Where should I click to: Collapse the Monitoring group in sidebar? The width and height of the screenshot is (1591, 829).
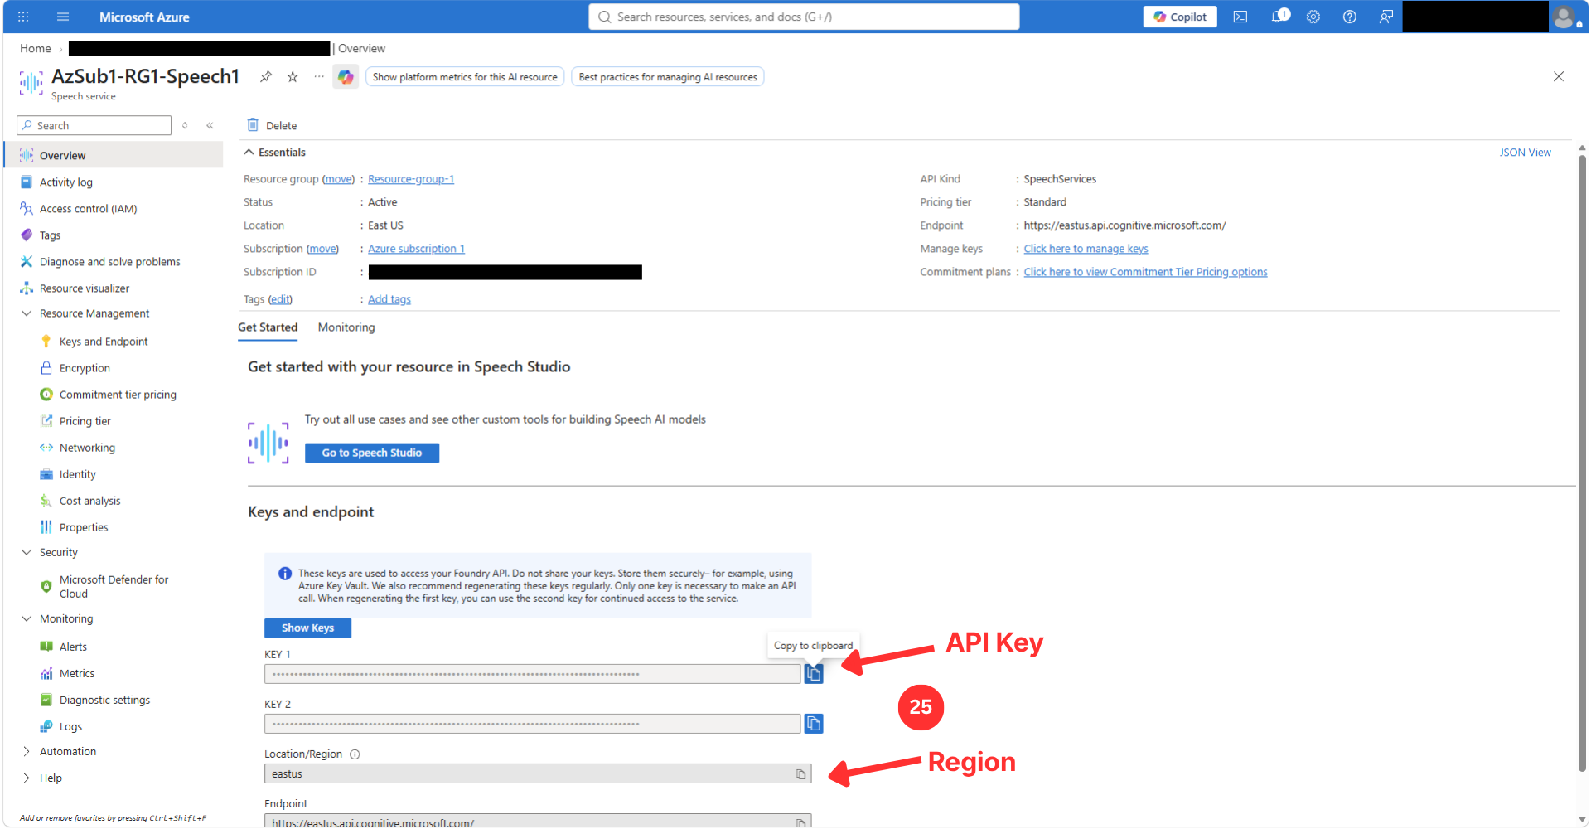[26, 618]
